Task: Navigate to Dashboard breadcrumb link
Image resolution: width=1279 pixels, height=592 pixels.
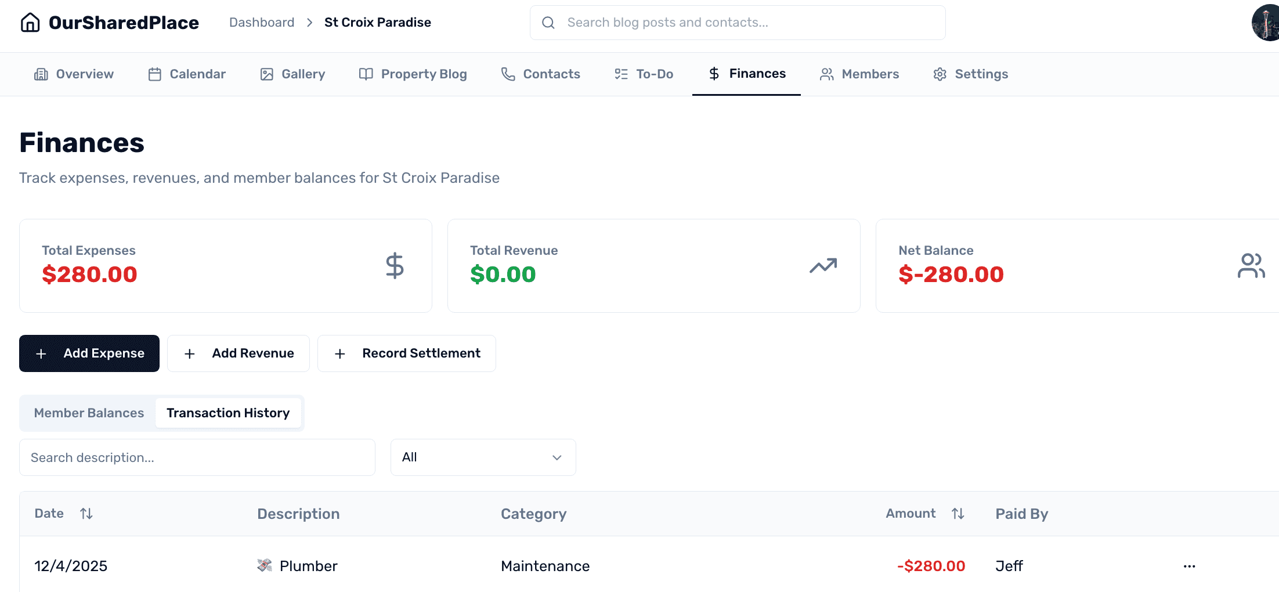Action: 262,23
